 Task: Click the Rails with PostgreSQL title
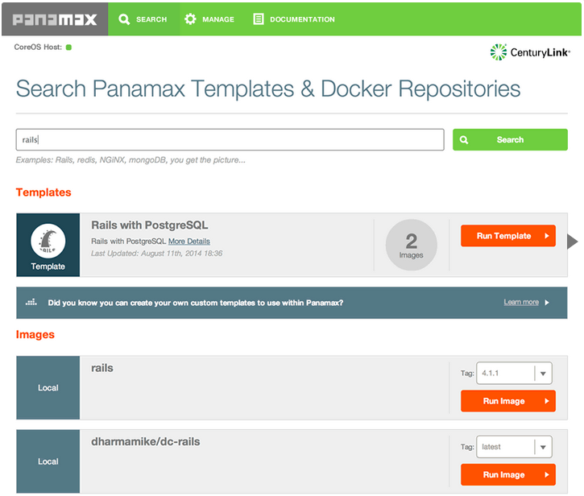coord(150,225)
